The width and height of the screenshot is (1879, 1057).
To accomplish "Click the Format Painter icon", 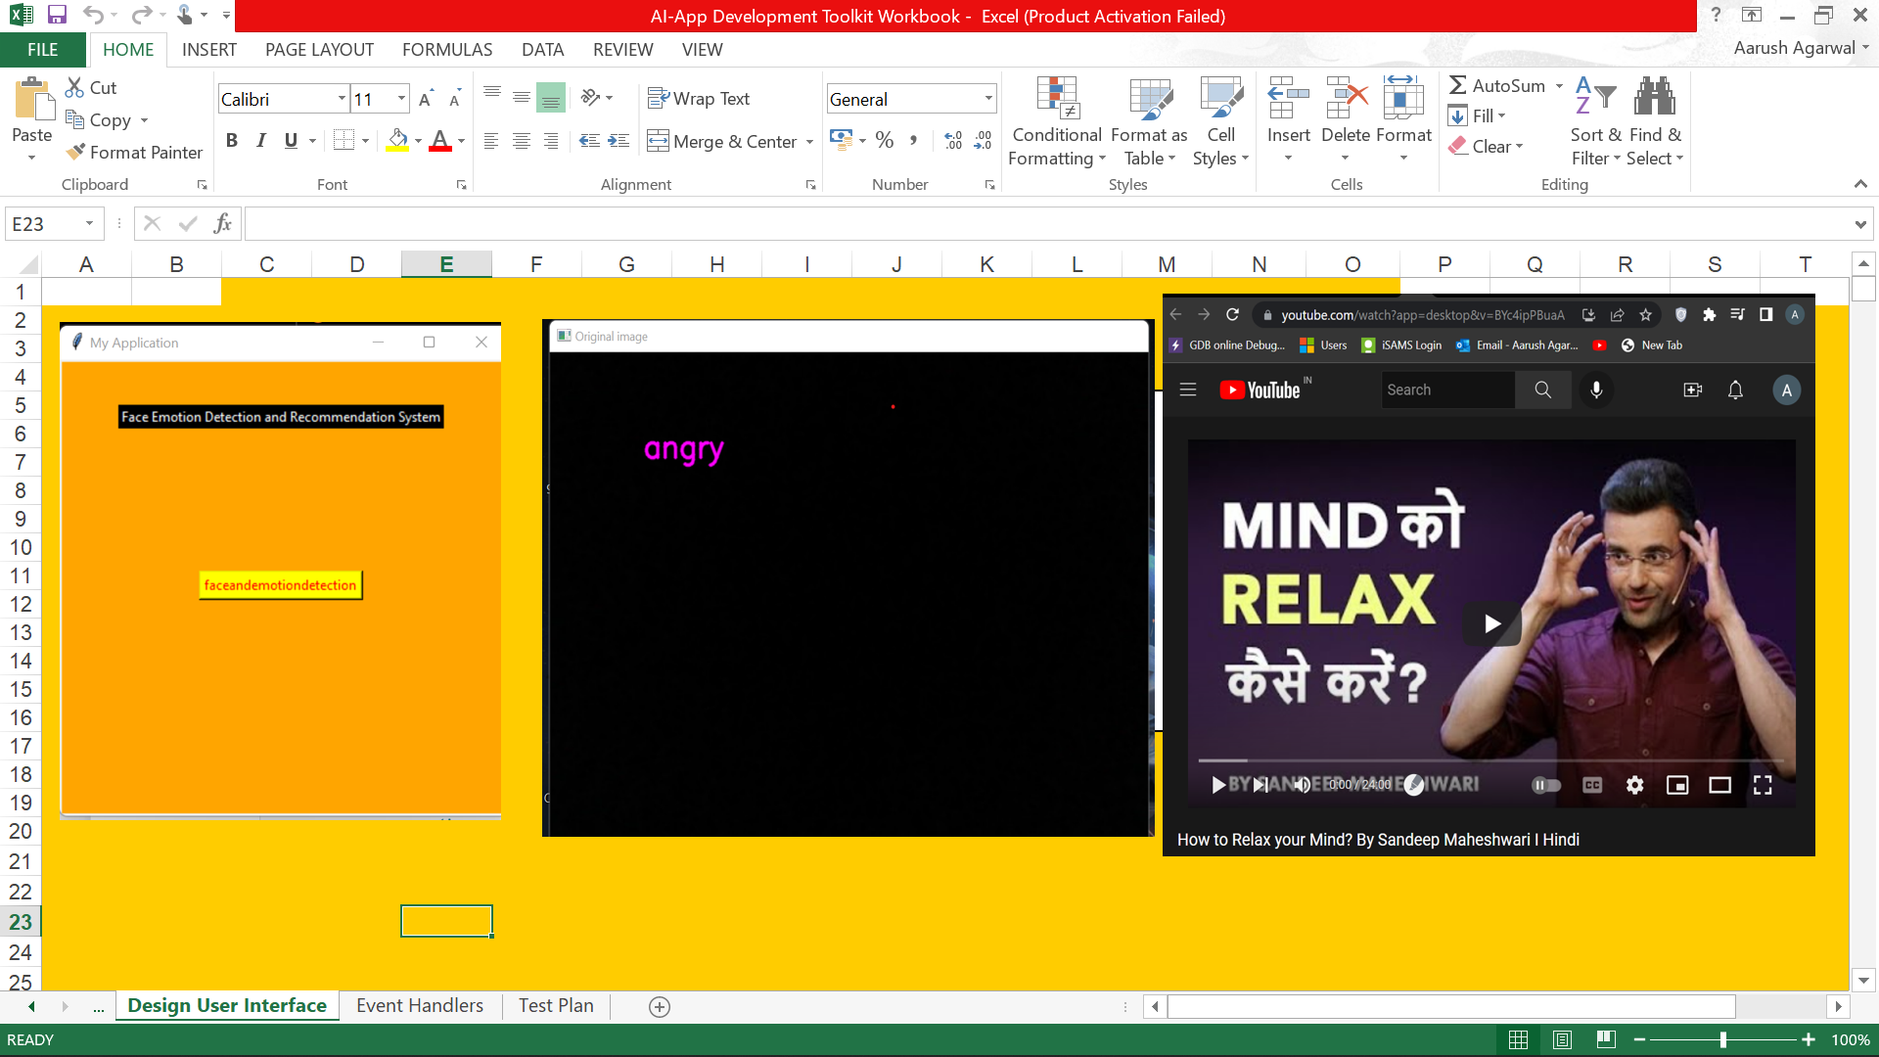I will 74,152.
